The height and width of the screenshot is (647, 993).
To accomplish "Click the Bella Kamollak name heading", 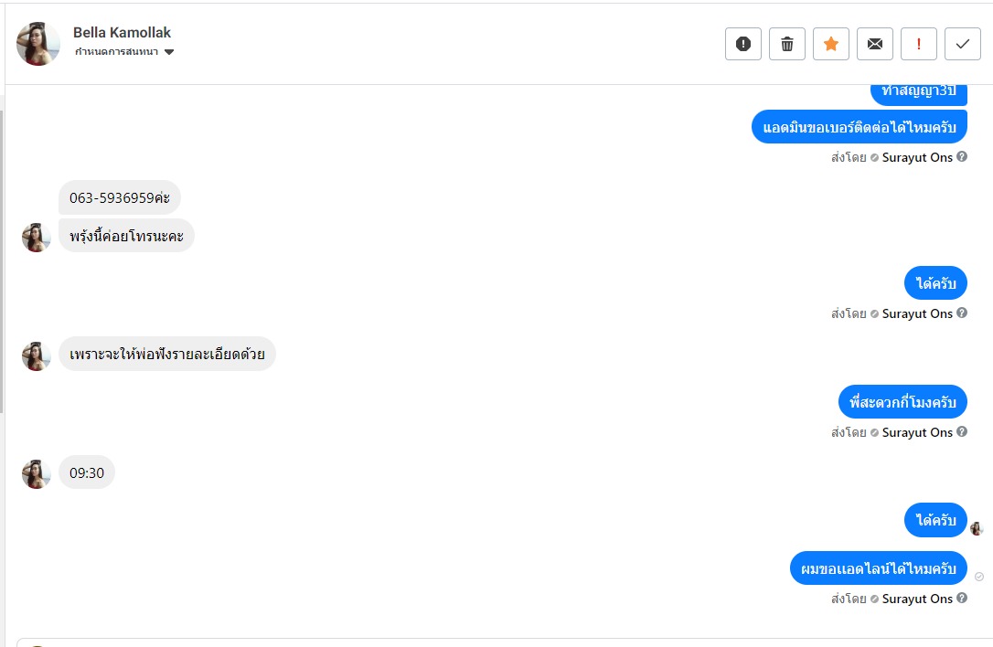I will click(122, 33).
